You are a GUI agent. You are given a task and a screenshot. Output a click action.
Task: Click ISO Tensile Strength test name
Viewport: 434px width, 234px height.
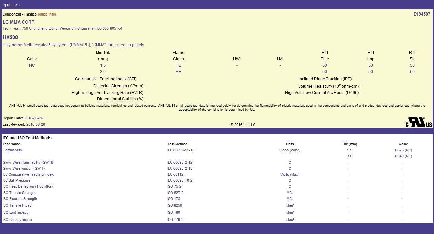coord(19,193)
